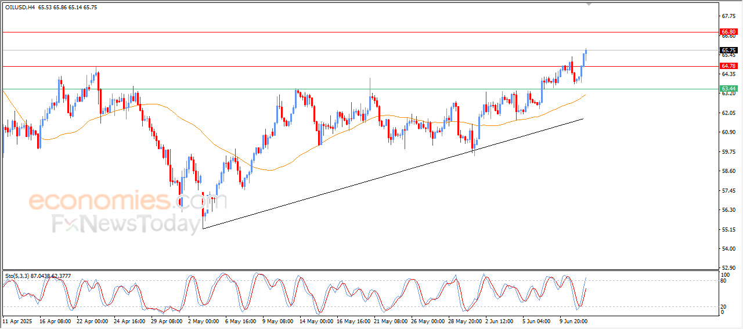Select the green 63.44 price label
Image resolution: width=743 pixels, height=329 pixels.
(728, 89)
